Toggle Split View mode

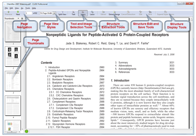coord(62,13)
